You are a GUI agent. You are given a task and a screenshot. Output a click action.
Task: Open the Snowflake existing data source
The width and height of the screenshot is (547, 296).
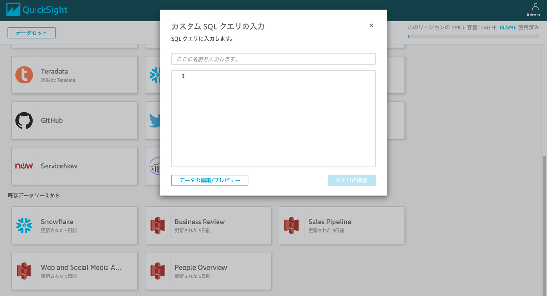click(x=74, y=225)
